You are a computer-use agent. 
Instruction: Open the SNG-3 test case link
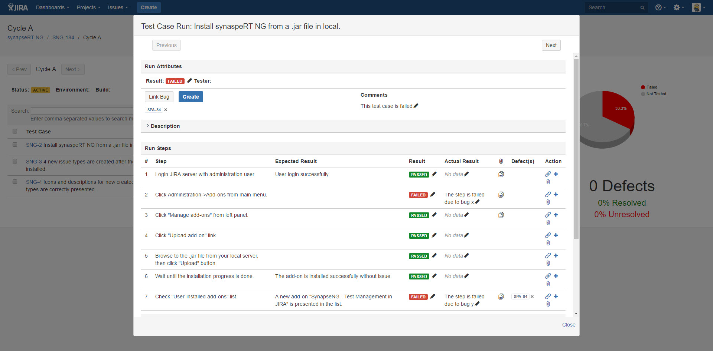click(x=34, y=162)
